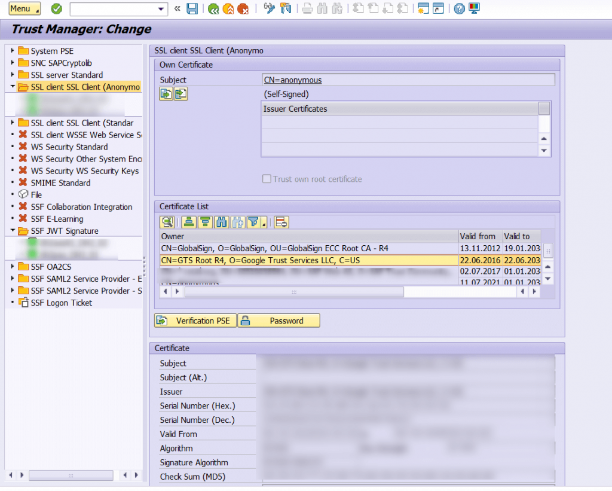Click the Save disk icon in toolbar
612x491 pixels.
[x=192, y=8]
